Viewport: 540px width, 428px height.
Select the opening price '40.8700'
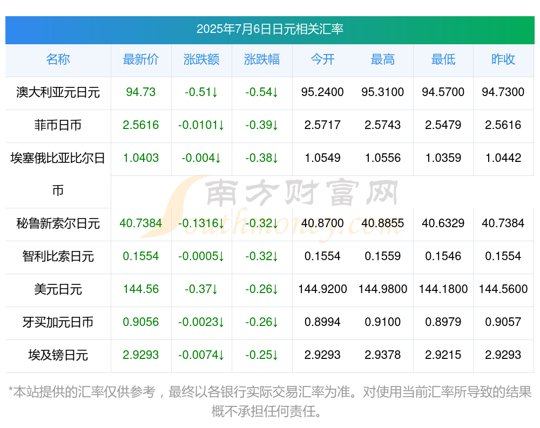click(x=322, y=223)
